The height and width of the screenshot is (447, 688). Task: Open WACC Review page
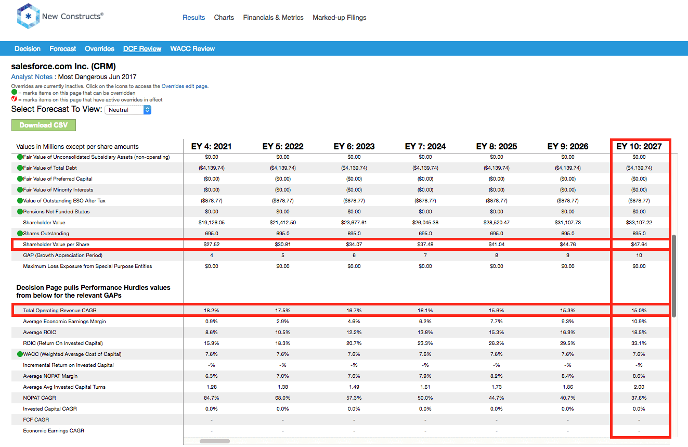pos(192,48)
